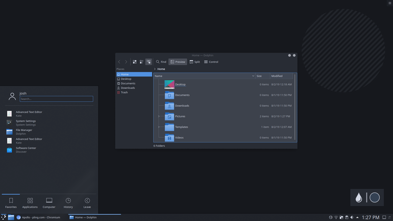Switch to the History tab
The image size is (393, 221).
coord(68,203)
